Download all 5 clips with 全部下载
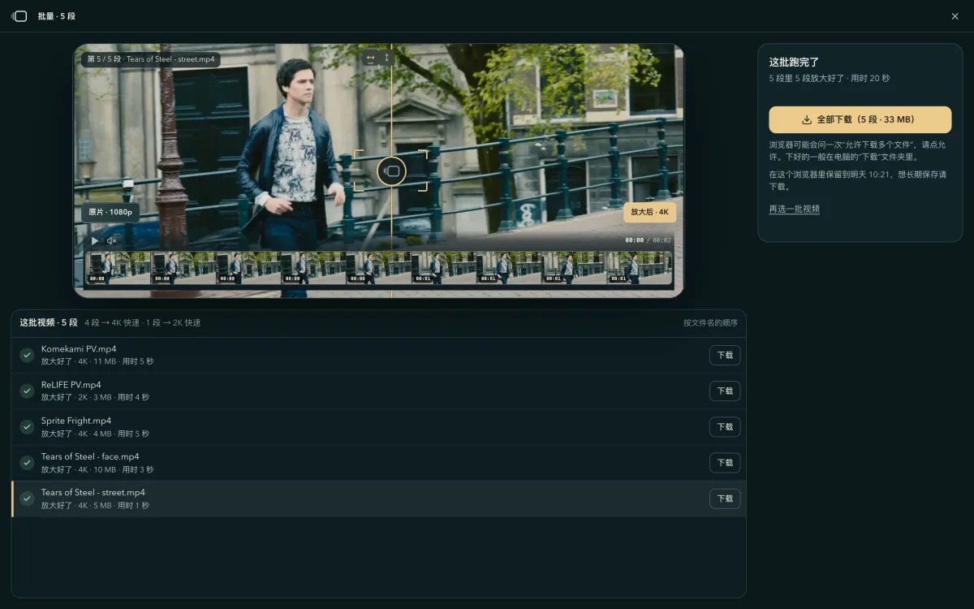The image size is (974, 609). click(x=860, y=119)
